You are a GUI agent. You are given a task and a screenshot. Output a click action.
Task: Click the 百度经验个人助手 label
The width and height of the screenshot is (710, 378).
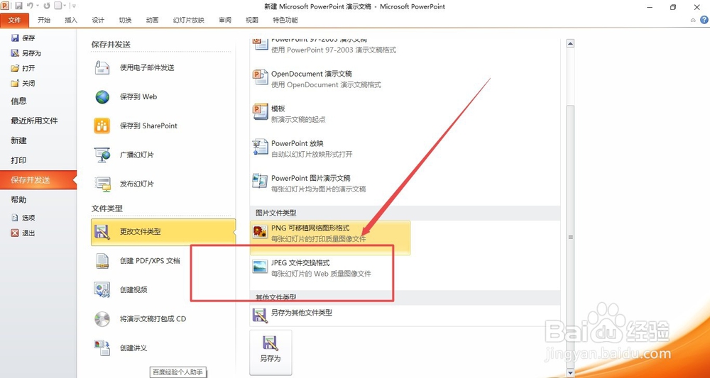178,372
